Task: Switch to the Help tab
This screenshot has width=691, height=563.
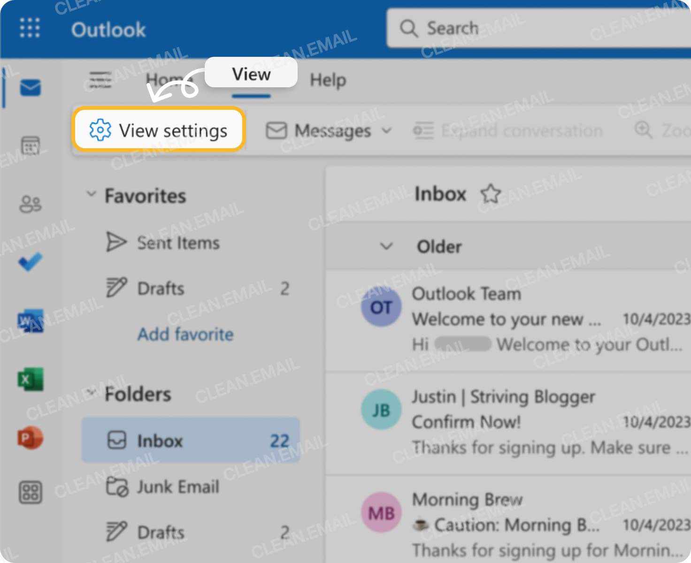Action: pos(327,80)
